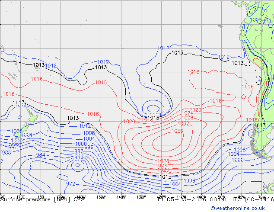Image resolution: width=274 pixels, height=212 pixels.
Task: Click the 1008 label over northern South America
Action: click(x=256, y=20)
